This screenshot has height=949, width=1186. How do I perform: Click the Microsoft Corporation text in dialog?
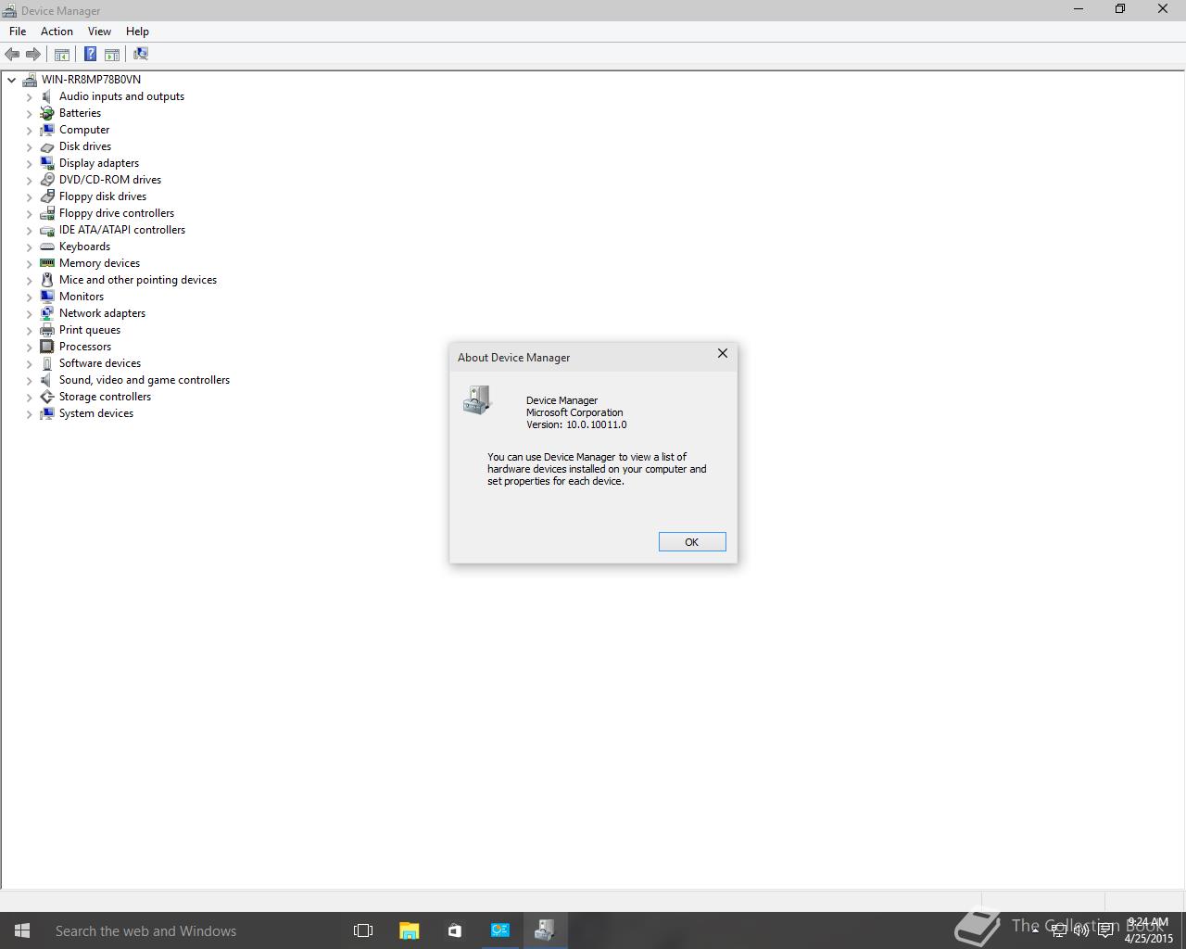click(x=574, y=412)
